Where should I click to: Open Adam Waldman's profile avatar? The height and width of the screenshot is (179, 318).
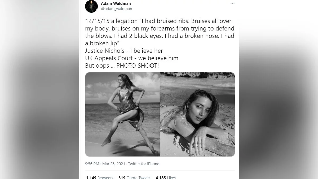91,6
